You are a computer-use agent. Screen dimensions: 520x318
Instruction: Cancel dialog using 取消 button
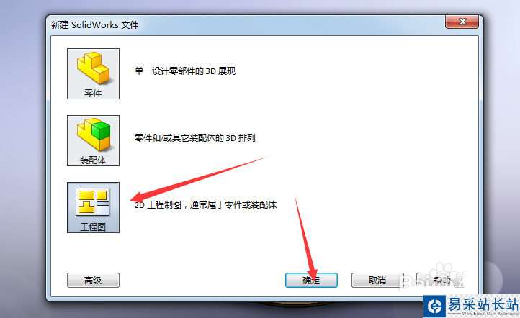(x=377, y=281)
